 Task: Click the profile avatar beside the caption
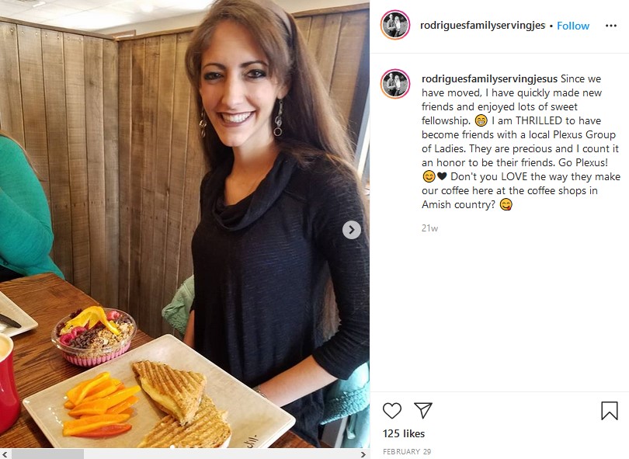(x=395, y=84)
